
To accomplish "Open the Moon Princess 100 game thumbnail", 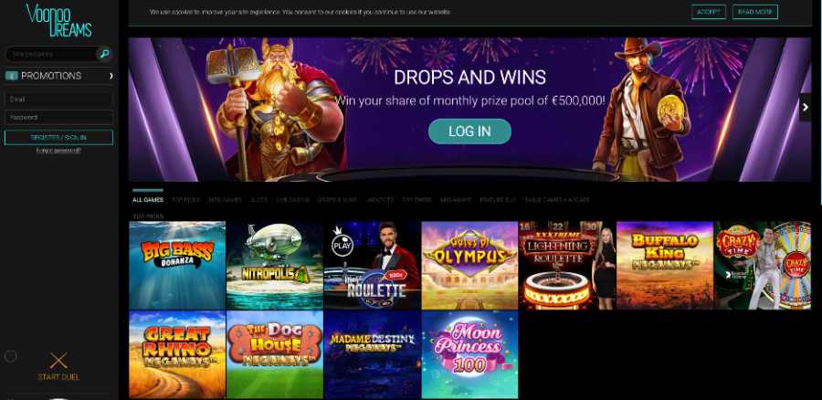I will click(469, 354).
